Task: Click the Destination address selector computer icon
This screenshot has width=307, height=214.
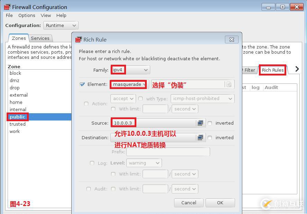Action: 200,137
